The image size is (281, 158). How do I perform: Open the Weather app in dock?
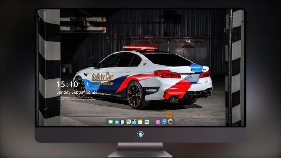point(117,122)
